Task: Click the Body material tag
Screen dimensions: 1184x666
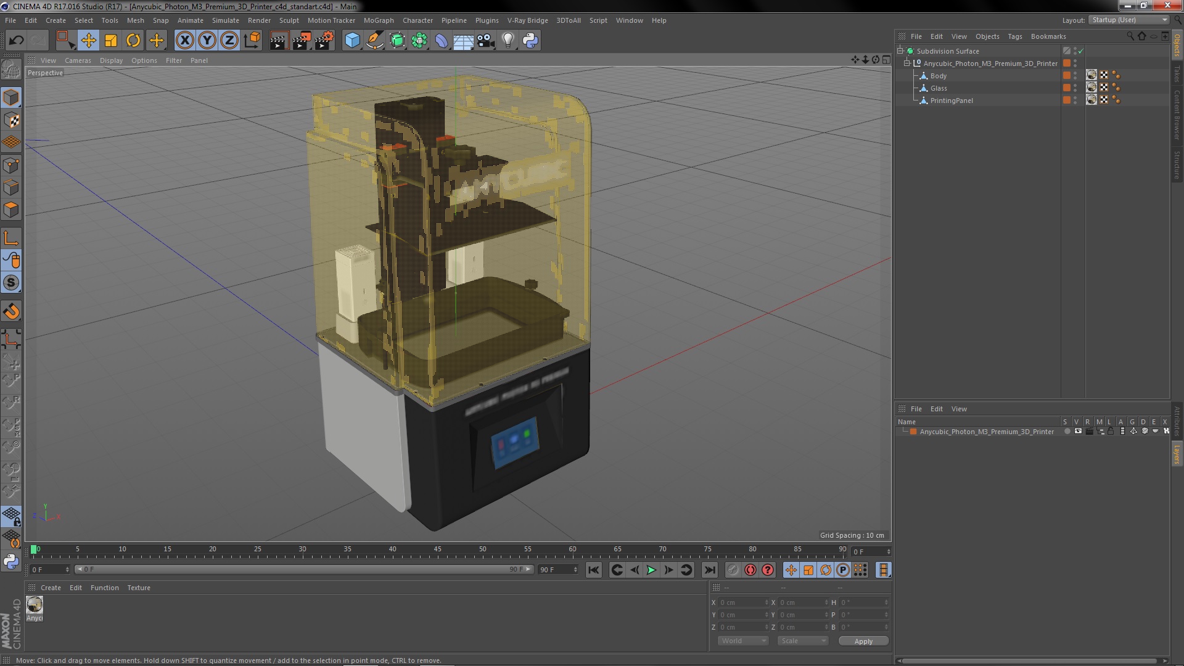Action: pyautogui.click(x=1091, y=75)
